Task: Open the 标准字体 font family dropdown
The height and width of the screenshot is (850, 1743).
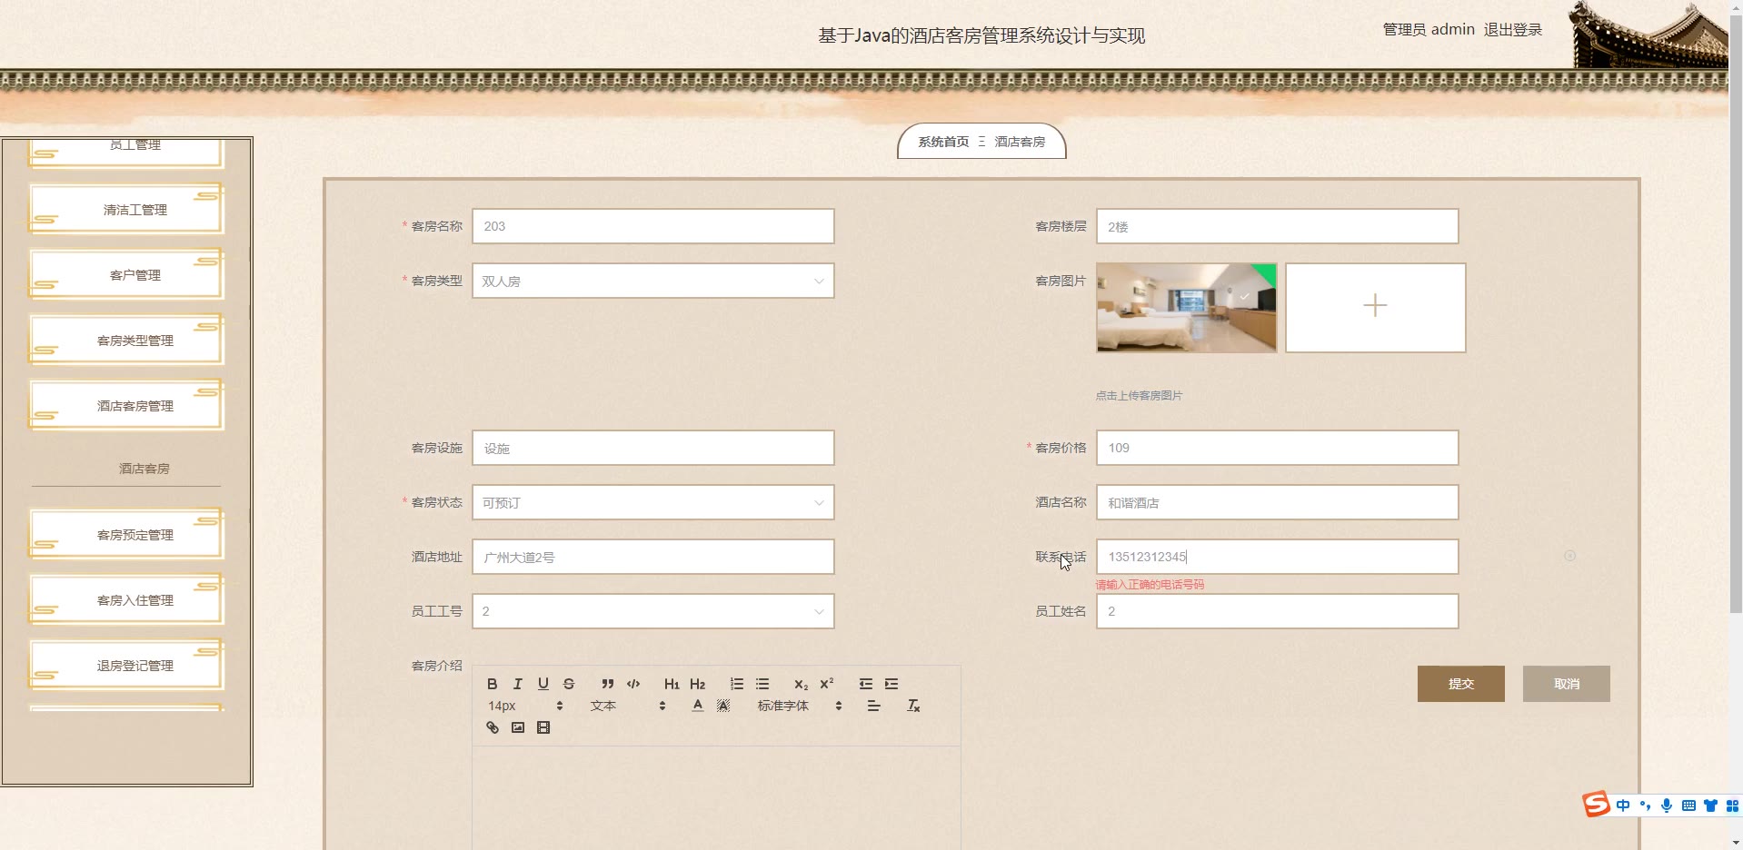Action: tap(799, 706)
